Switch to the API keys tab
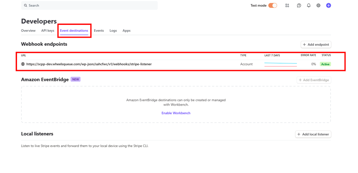358x173 pixels. pyautogui.click(x=48, y=31)
